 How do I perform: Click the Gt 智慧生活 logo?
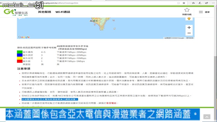click(16, 12)
